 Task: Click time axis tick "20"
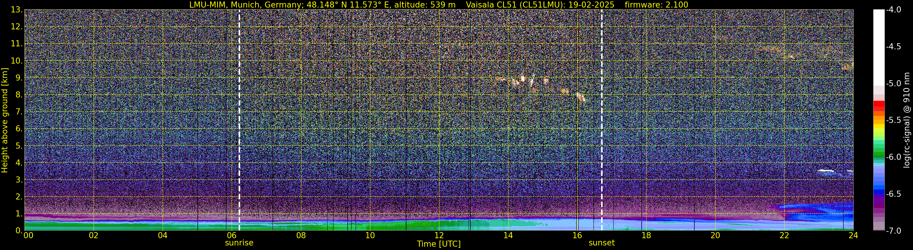715,235
